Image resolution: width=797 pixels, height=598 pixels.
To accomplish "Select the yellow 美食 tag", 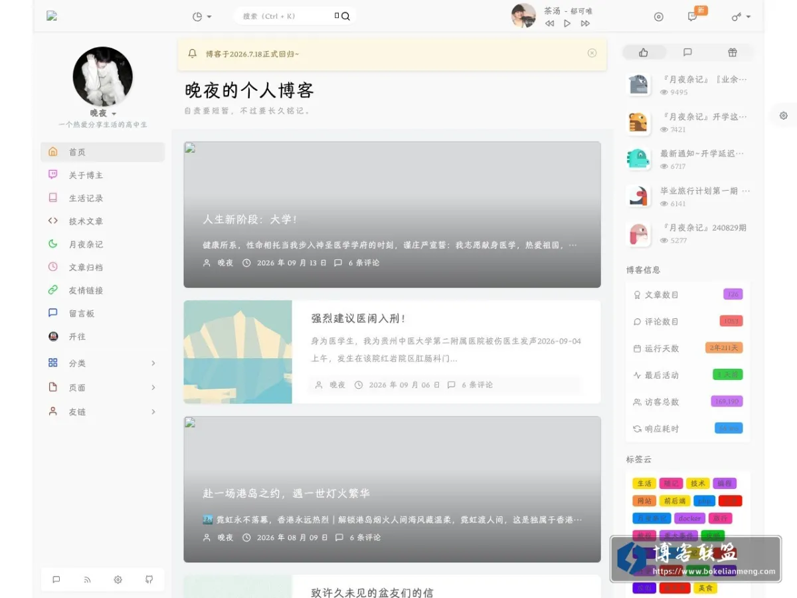I will [x=704, y=588].
